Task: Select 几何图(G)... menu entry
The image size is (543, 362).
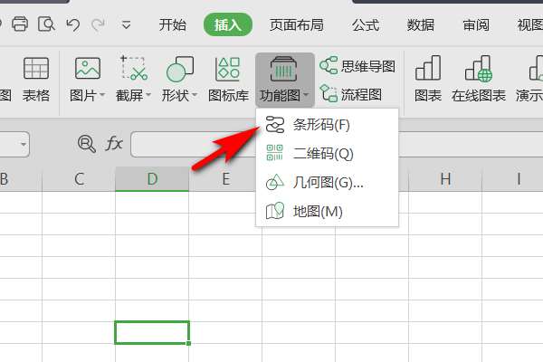Action: (x=327, y=182)
